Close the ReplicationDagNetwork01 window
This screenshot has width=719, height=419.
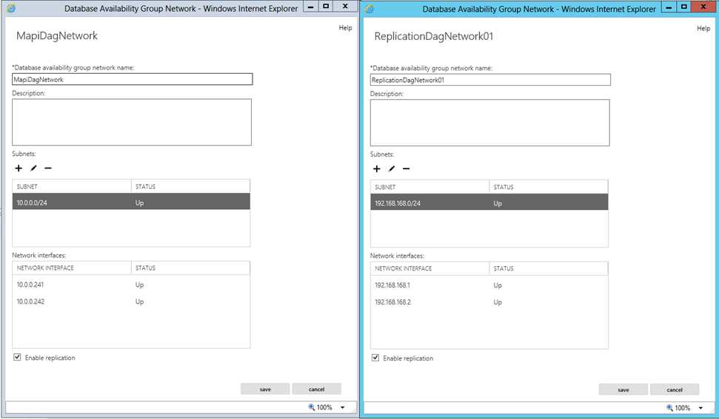tap(703, 7)
